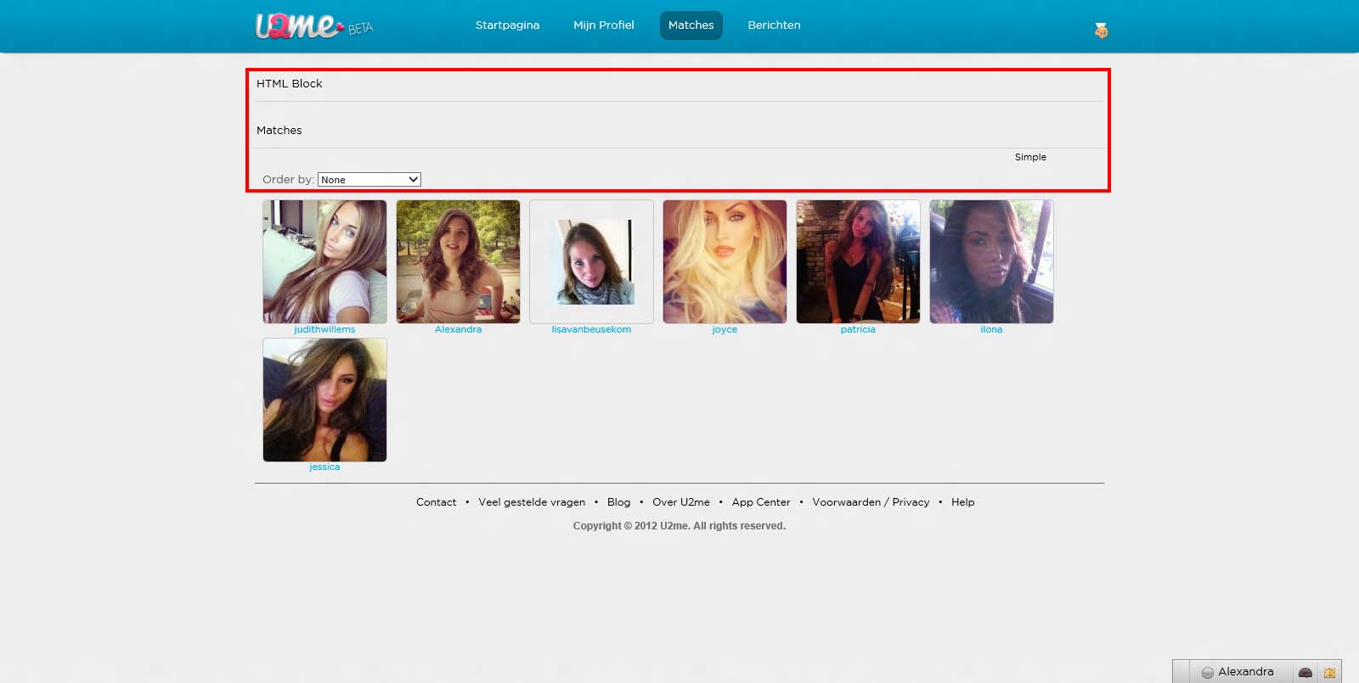
Task: Open the Order by dropdown
Action: (x=369, y=179)
